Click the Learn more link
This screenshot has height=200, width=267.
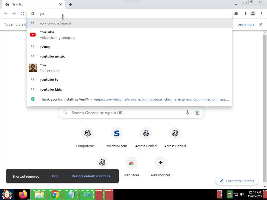(246, 24)
